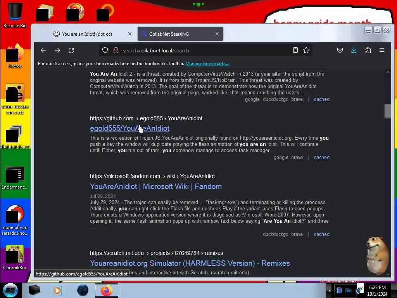Open YouAreAnIdiot Microsoft Wiki Fandom result
Viewport: 397px width, 298px height.
pyautogui.click(x=156, y=187)
